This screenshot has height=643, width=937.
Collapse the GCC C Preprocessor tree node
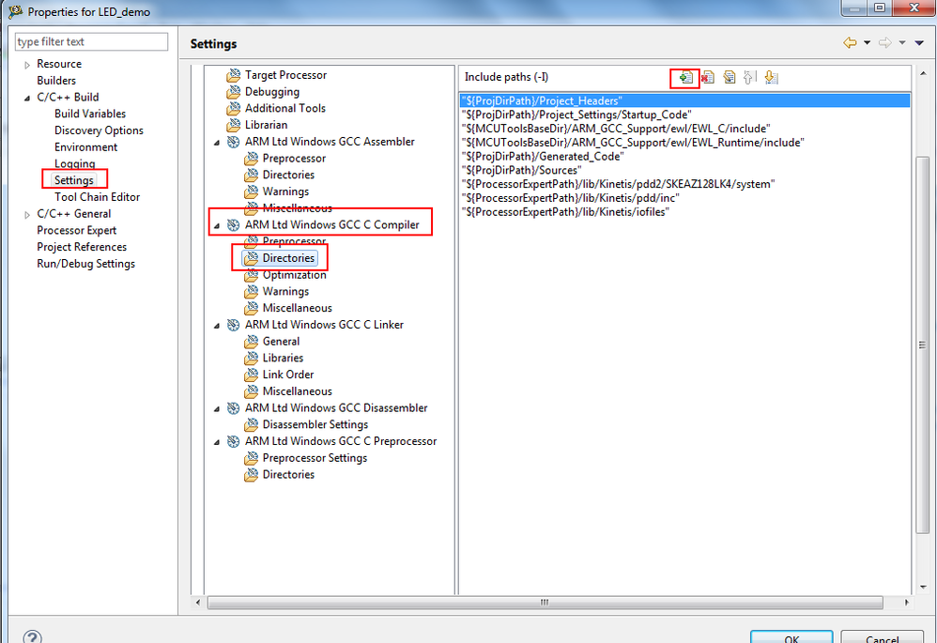(x=216, y=441)
